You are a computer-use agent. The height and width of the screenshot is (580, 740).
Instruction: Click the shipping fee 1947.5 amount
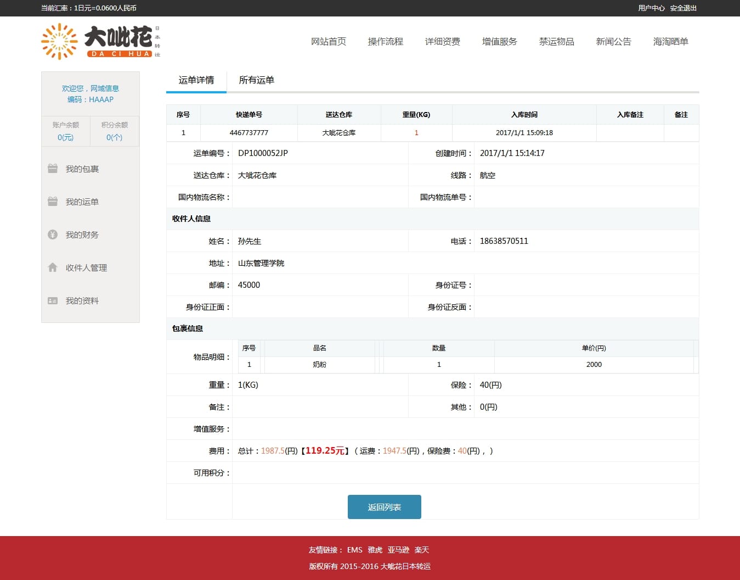tap(394, 451)
